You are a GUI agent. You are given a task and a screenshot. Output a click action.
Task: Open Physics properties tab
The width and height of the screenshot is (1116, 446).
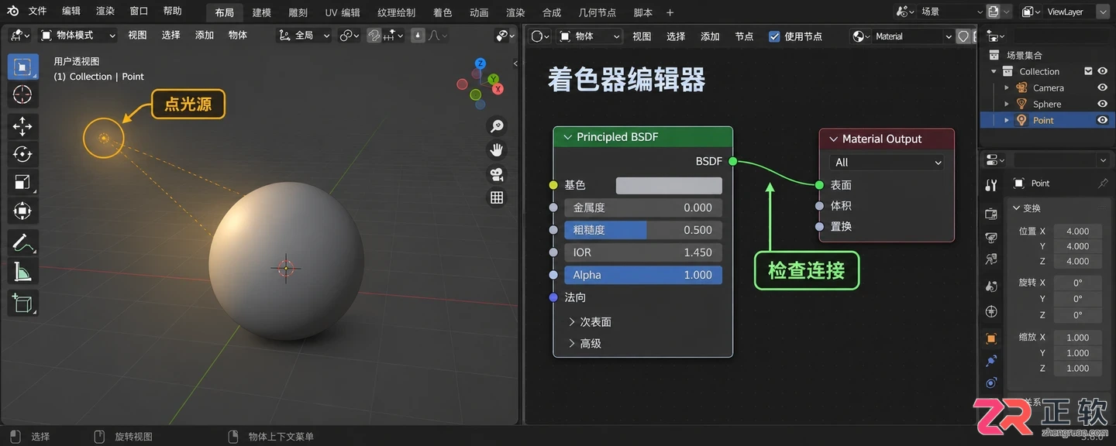991,383
